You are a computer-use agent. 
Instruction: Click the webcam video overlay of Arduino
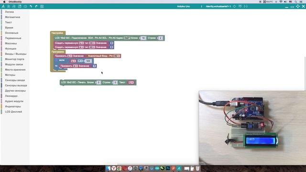(252, 128)
